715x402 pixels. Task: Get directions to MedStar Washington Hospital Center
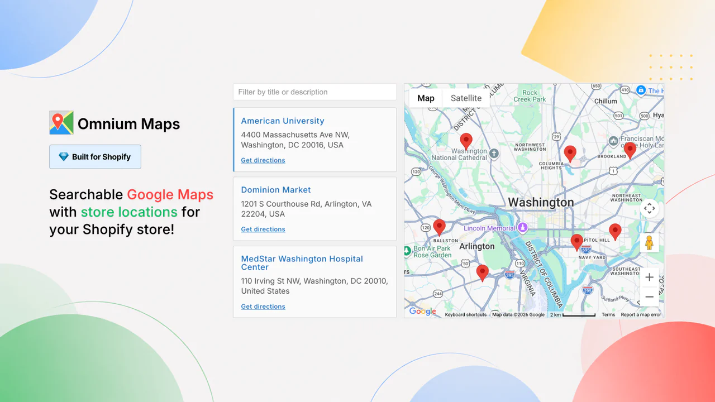click(263, 307)
